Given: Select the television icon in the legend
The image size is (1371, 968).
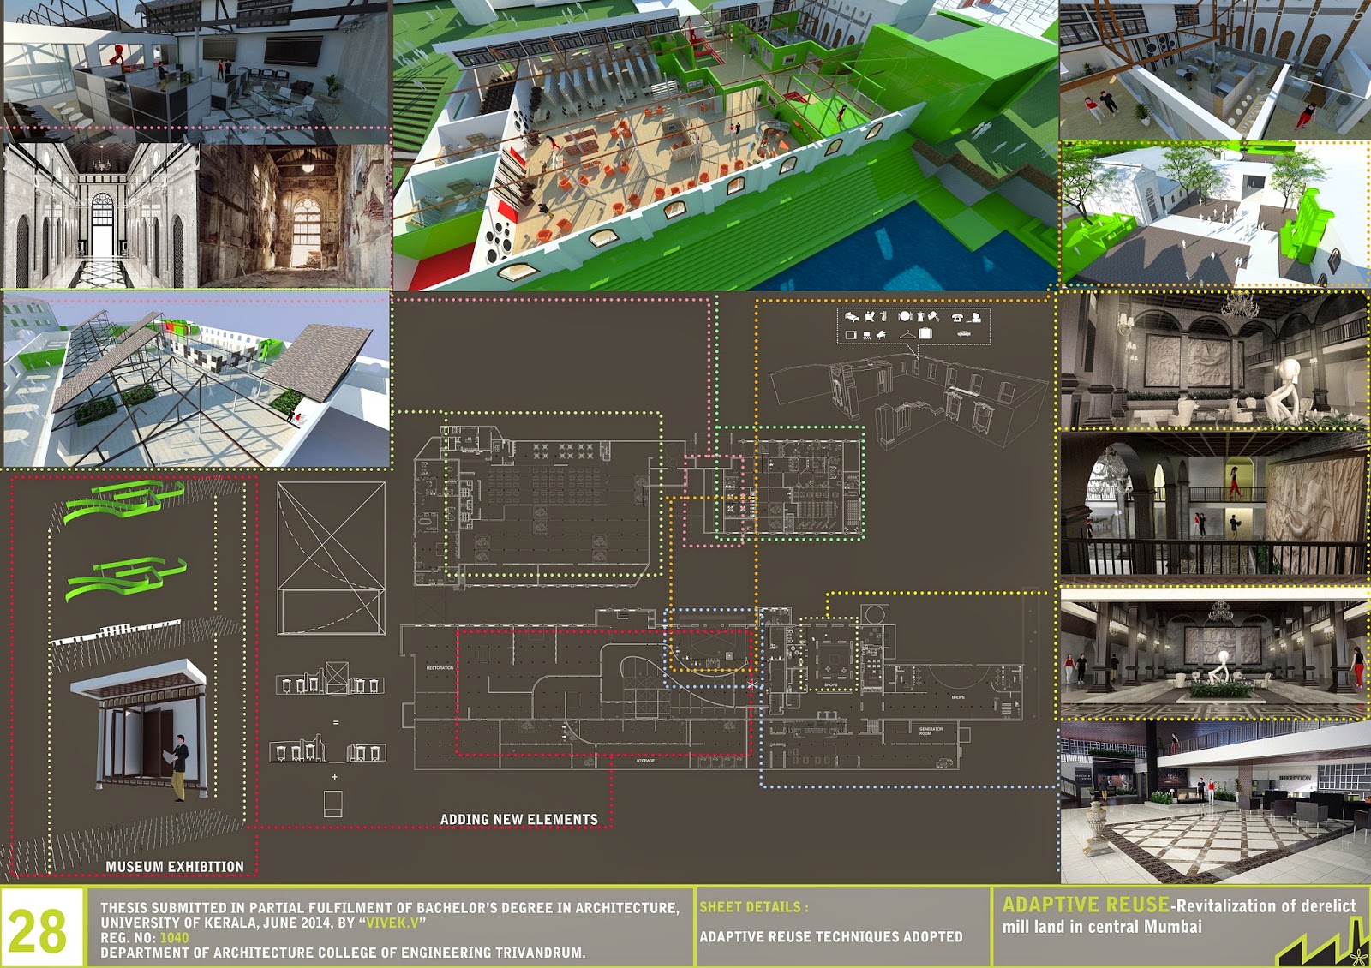Looking at the screenshot, I should [851, 335].
